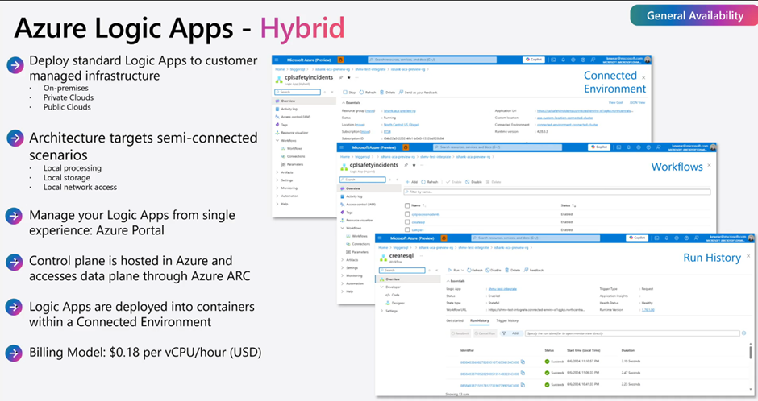The height and width of the screenshot is (401, 758).
Task: Open cplprocessincidents workflow link
Action: (426, 214)
